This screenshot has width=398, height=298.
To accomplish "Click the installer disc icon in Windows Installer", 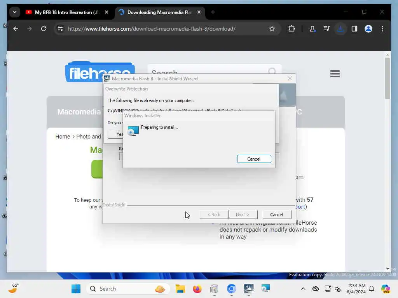I will (x=133, y=130).
